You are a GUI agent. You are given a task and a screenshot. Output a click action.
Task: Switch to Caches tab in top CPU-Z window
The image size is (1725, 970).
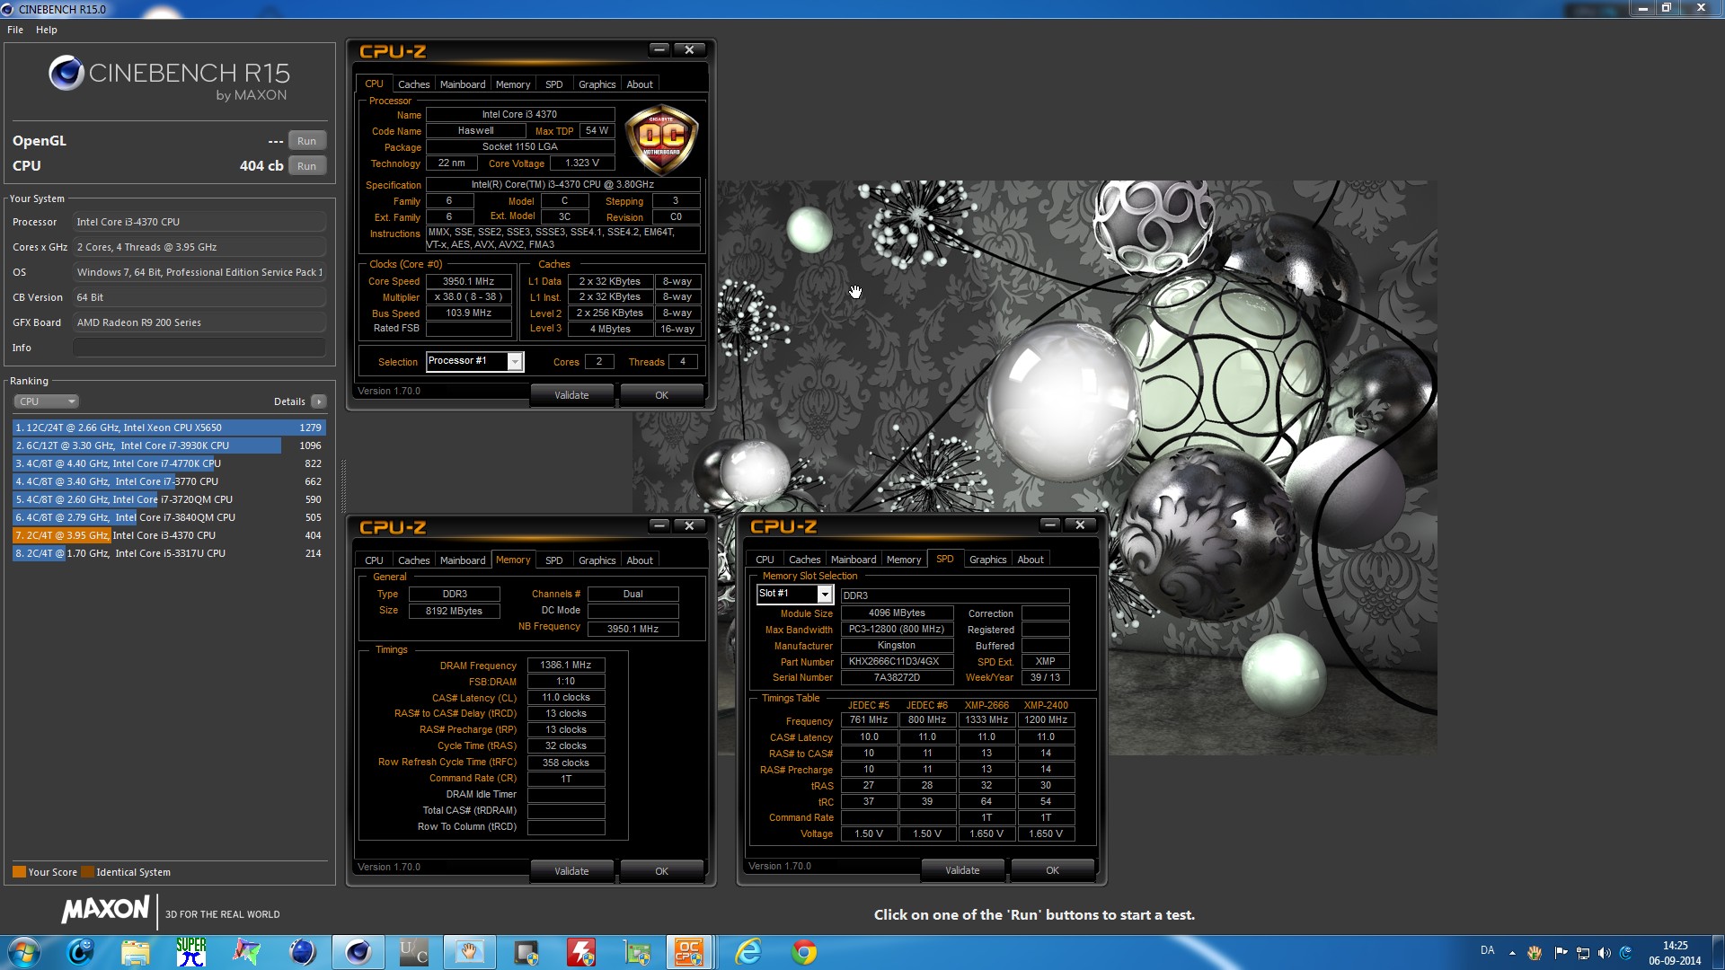[413, 84]
